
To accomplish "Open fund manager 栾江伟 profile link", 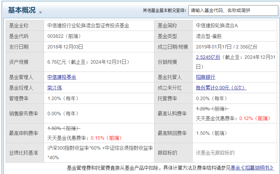I will pyautogui.click(x=54, y=88).
